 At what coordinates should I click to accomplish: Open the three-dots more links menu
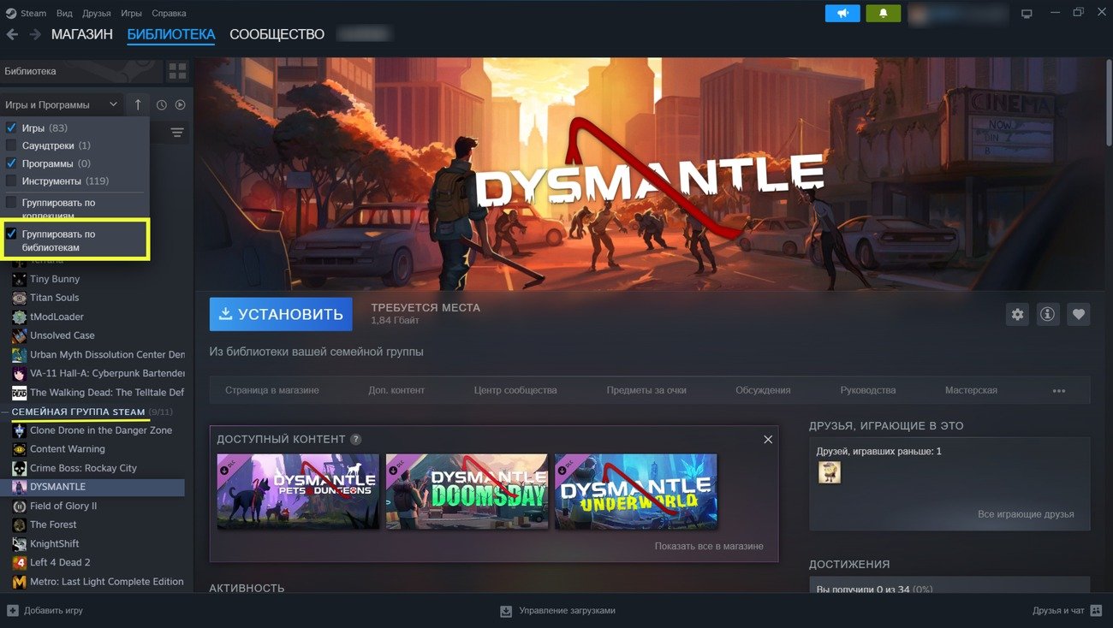point(1059,390)
